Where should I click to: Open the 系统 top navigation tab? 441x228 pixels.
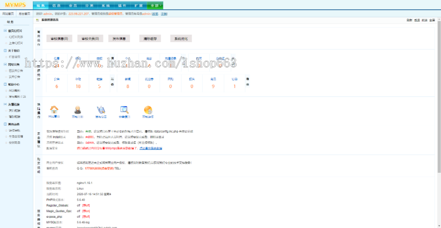[105, 5]
